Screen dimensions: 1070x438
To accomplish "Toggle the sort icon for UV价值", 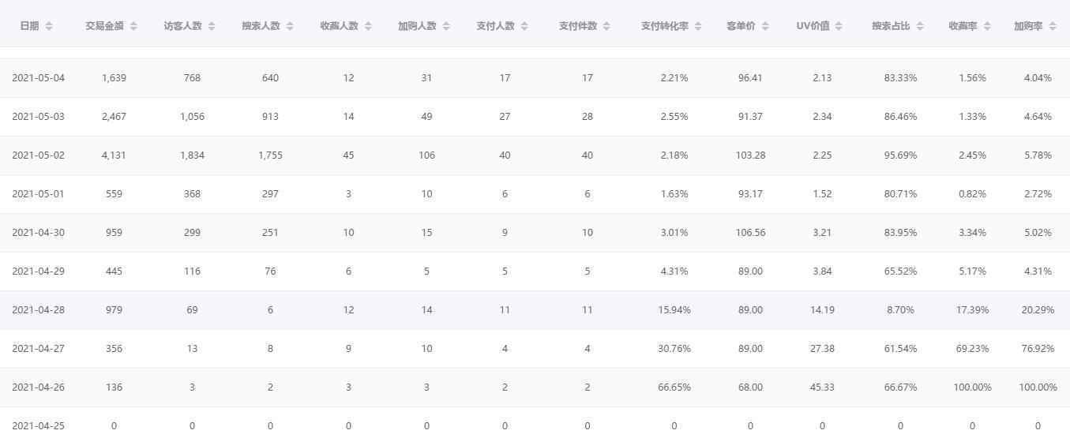I will click(x=839, y=26).
